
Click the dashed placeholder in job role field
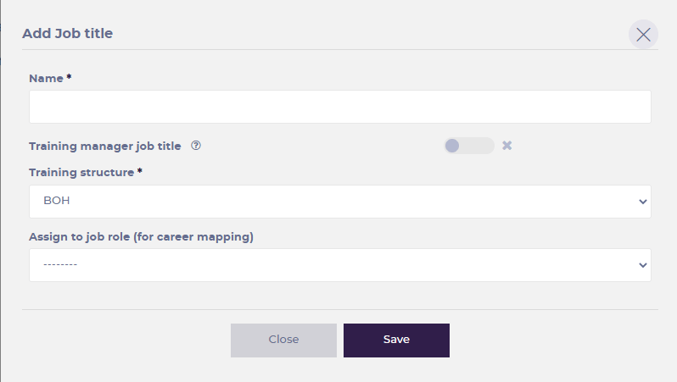60,264
